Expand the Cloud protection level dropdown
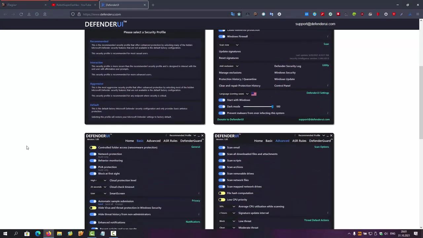 (105, 180)
